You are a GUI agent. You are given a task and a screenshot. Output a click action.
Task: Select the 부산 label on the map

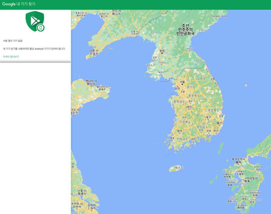216,131
